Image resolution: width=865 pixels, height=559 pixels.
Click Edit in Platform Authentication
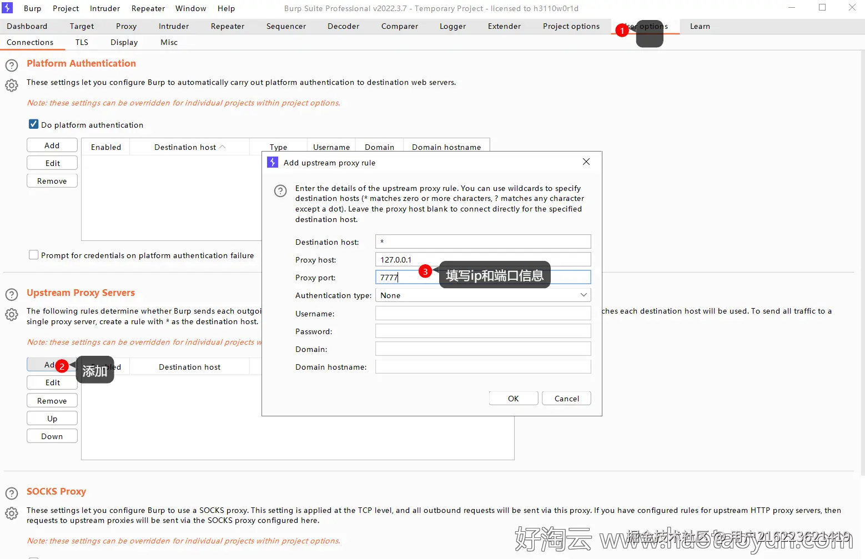[x=52, y=163]
